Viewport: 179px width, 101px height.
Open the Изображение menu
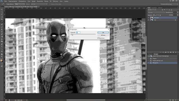(x=22, y=1)
